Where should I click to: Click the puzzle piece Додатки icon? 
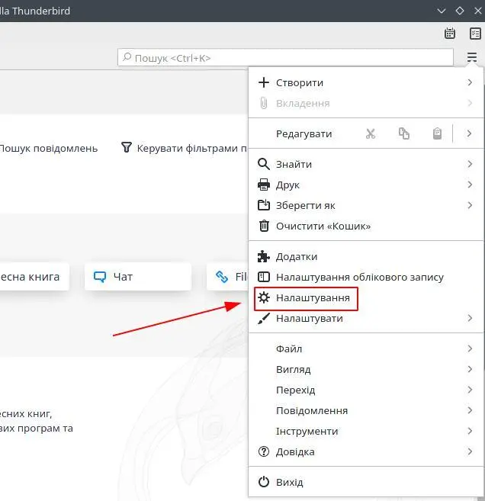(264, 256)
